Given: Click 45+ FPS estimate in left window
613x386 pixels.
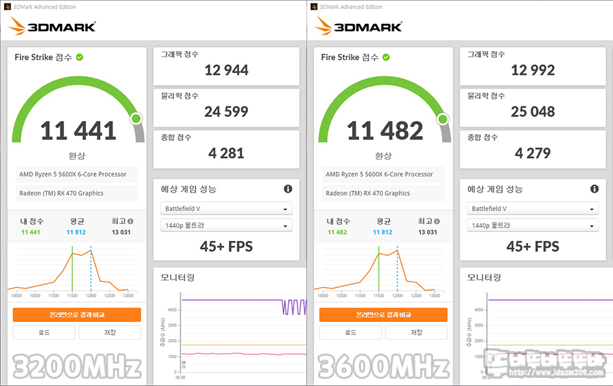Looking at the screenshot, I should 226,246.
